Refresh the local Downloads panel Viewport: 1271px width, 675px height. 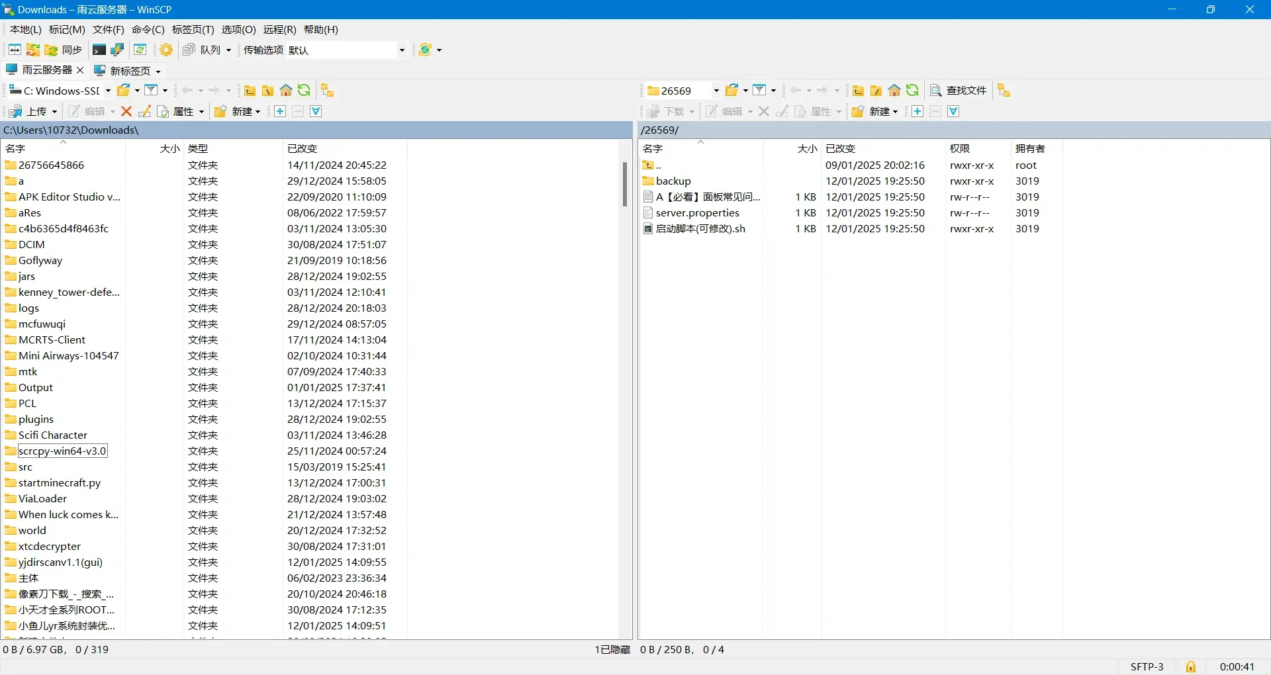[304, 91]
